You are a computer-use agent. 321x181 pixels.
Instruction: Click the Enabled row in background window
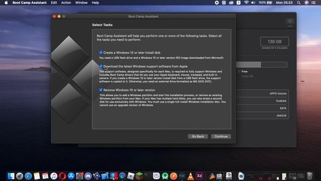263,101
